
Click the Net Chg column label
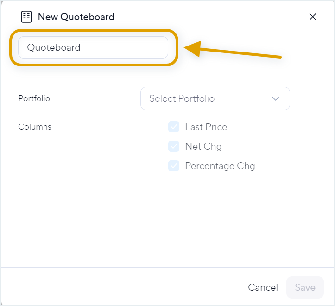(203, 146)
